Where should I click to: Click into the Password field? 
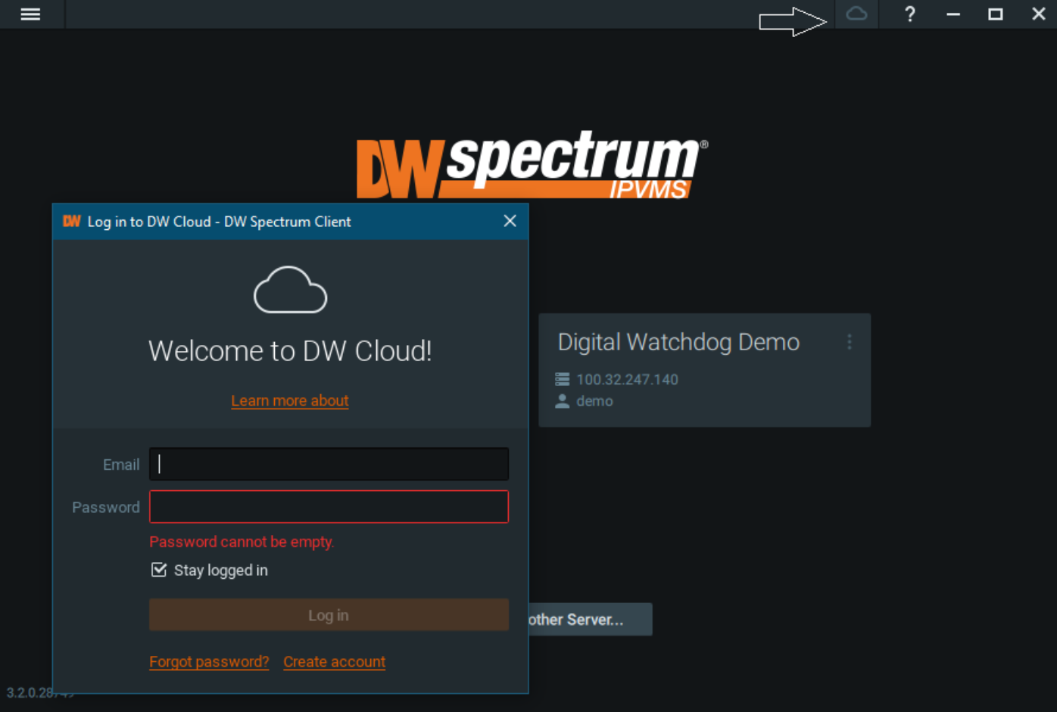329,507
